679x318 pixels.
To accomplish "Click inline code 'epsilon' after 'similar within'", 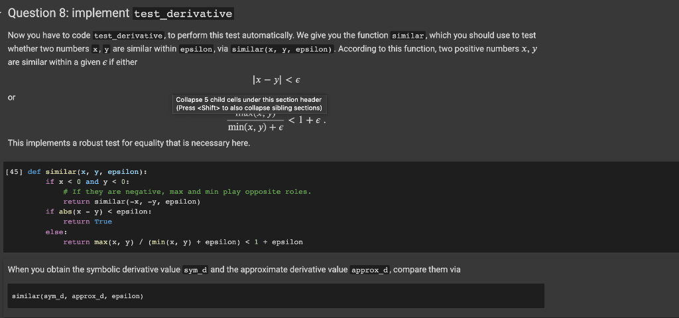I will 196,49.
